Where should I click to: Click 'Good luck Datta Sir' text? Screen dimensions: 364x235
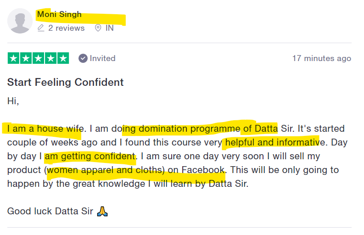50,211
